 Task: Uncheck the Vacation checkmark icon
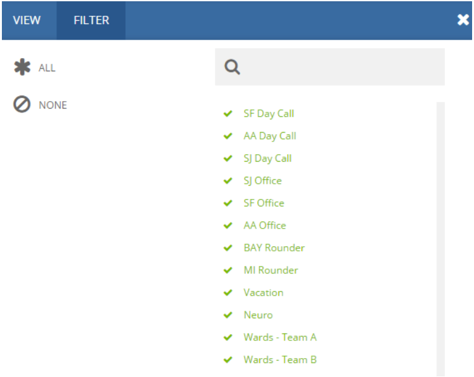click(x=228, y=293)
